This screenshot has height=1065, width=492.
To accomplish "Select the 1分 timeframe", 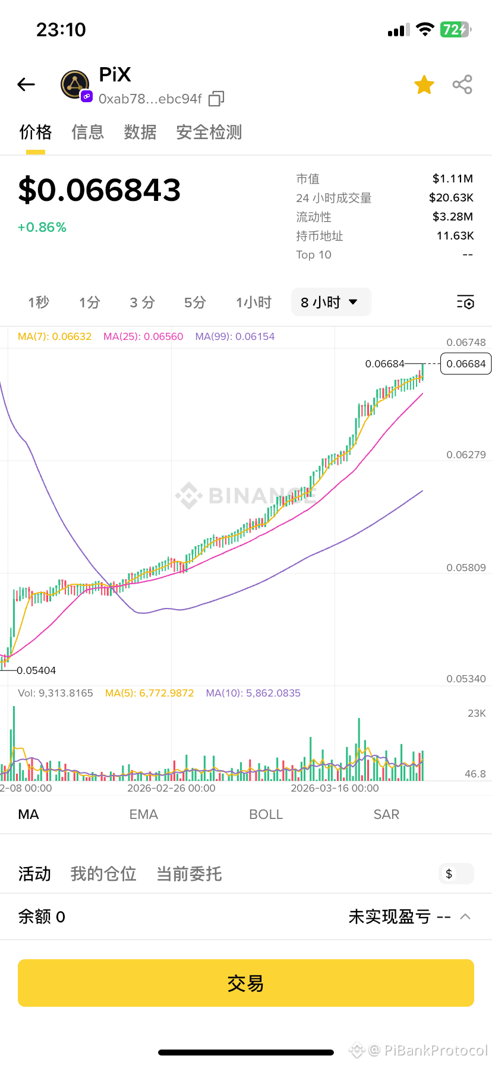I will point(90,303).
